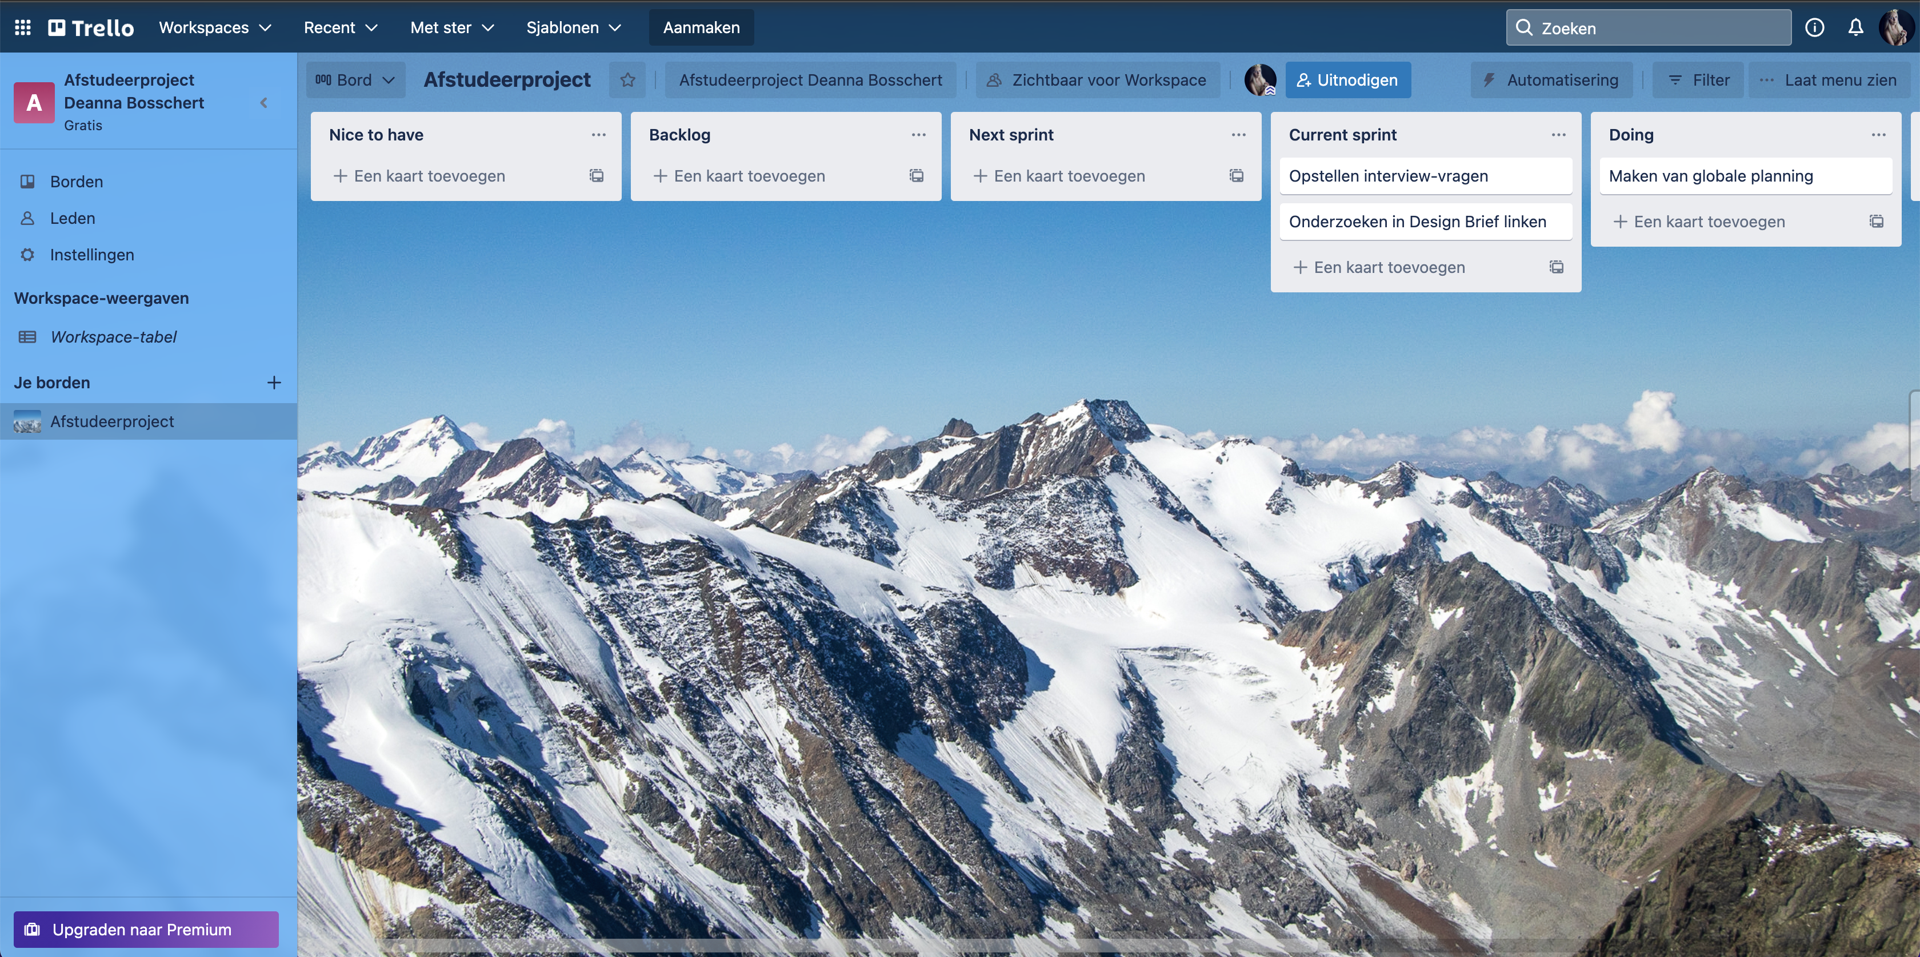This screenshot has height=957, width=1920.
Task: Create card from template in Backlog list
Action: click(x=916, y=176)
